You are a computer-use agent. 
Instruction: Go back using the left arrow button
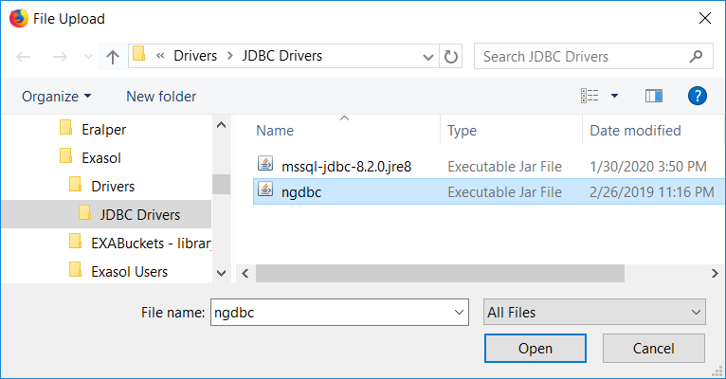[x=23, y=57]
